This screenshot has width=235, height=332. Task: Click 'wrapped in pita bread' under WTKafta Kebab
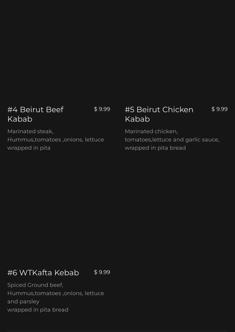[x=38, y=310]
